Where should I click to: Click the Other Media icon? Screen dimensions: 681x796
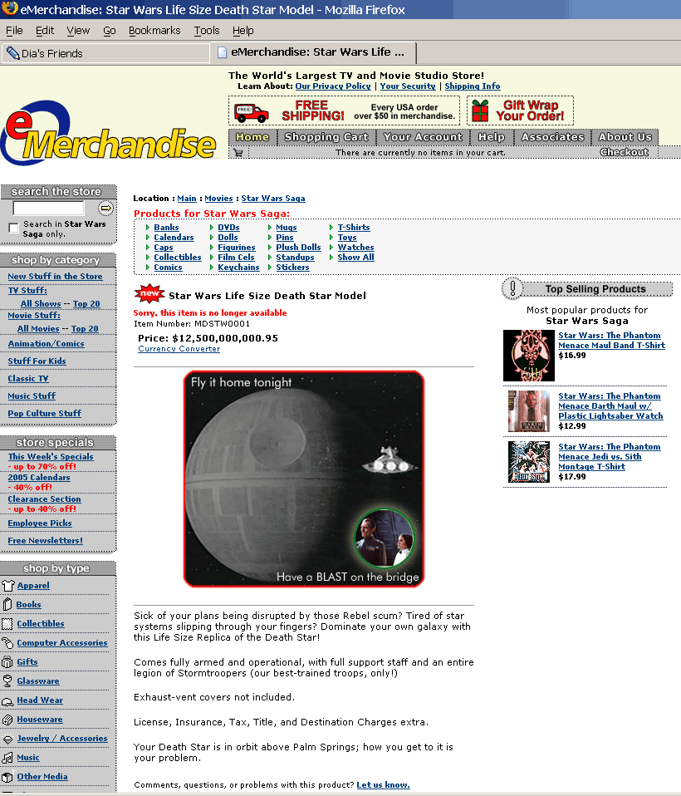(x=7, y=777)
